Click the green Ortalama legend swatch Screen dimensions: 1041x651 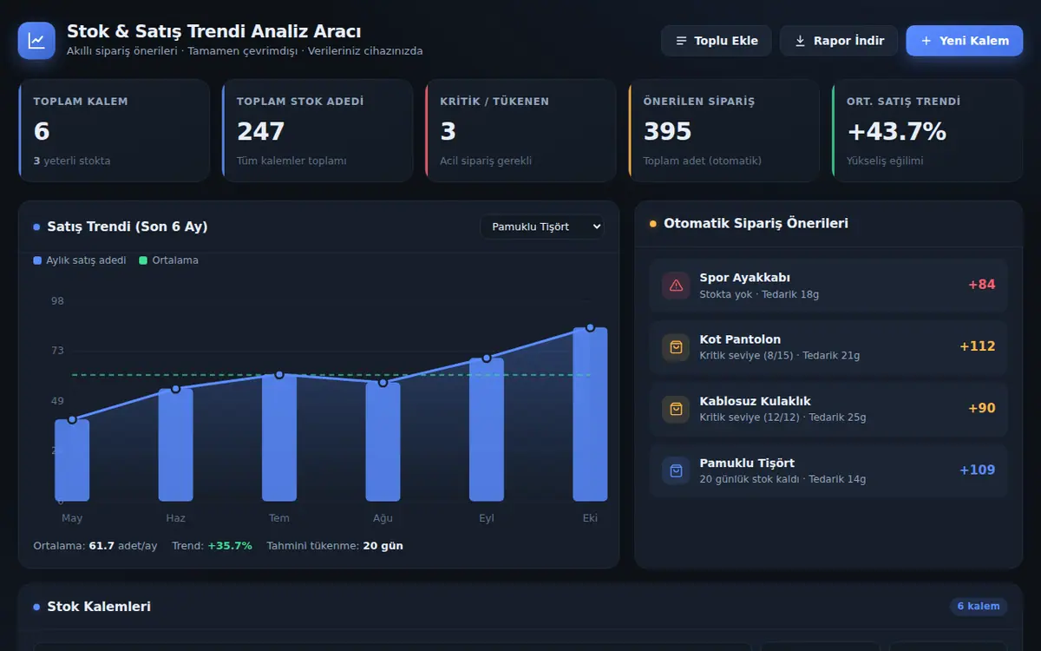coord(143,260)
